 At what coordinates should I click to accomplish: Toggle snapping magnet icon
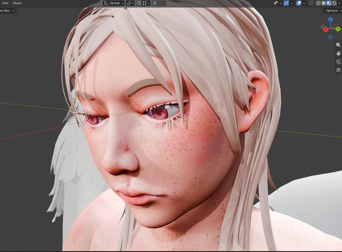[x=139, y=3]
